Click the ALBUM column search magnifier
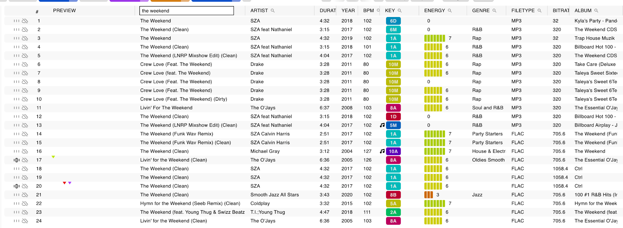 point(596,11)
